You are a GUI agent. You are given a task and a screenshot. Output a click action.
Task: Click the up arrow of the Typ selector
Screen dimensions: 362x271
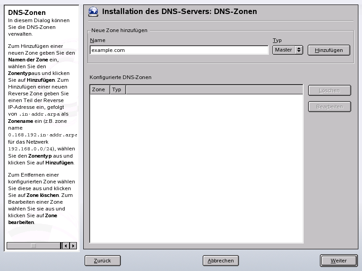tap(298, 48)
